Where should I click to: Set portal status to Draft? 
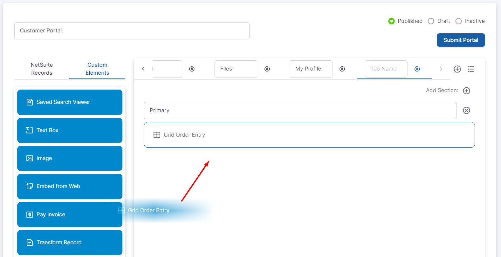(431, 21)
